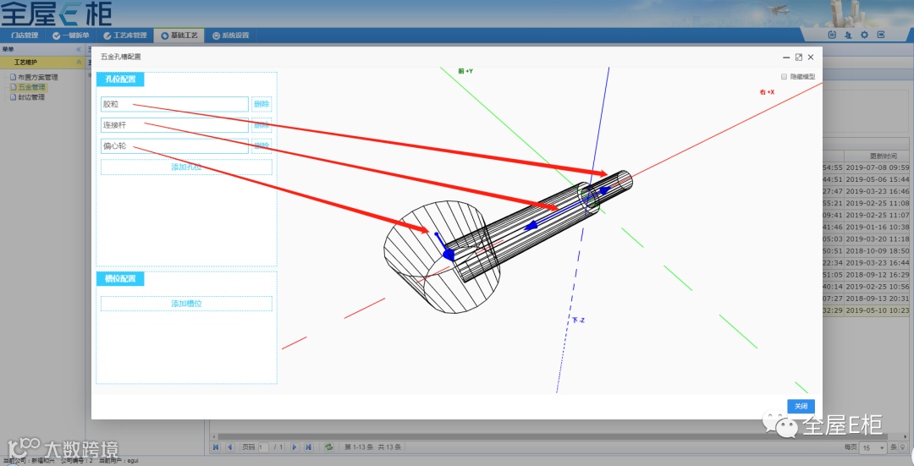
Task: Go to last page in pager
Action: 308,447
